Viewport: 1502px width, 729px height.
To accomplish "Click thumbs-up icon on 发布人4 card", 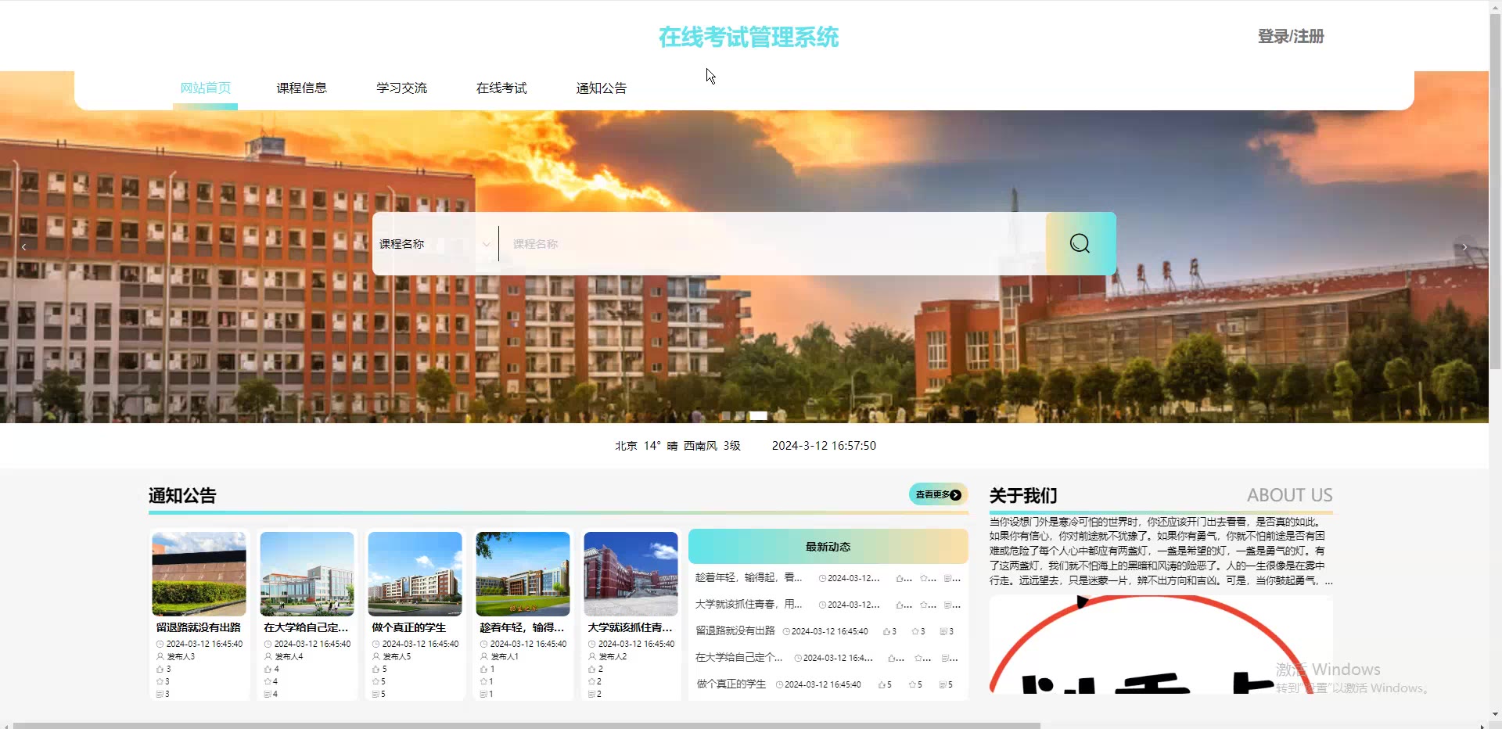I will (x=268, y=670).
